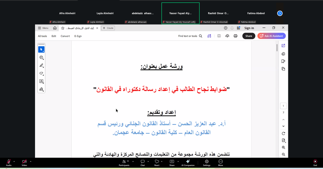
Task: Save the PDF file icon
Action: [x=219, y=36]
